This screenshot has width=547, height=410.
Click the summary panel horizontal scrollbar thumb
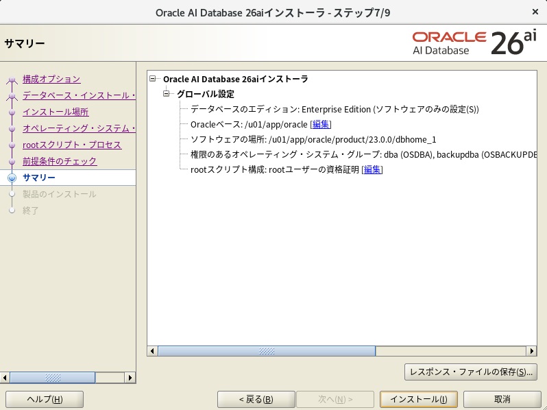267,350
